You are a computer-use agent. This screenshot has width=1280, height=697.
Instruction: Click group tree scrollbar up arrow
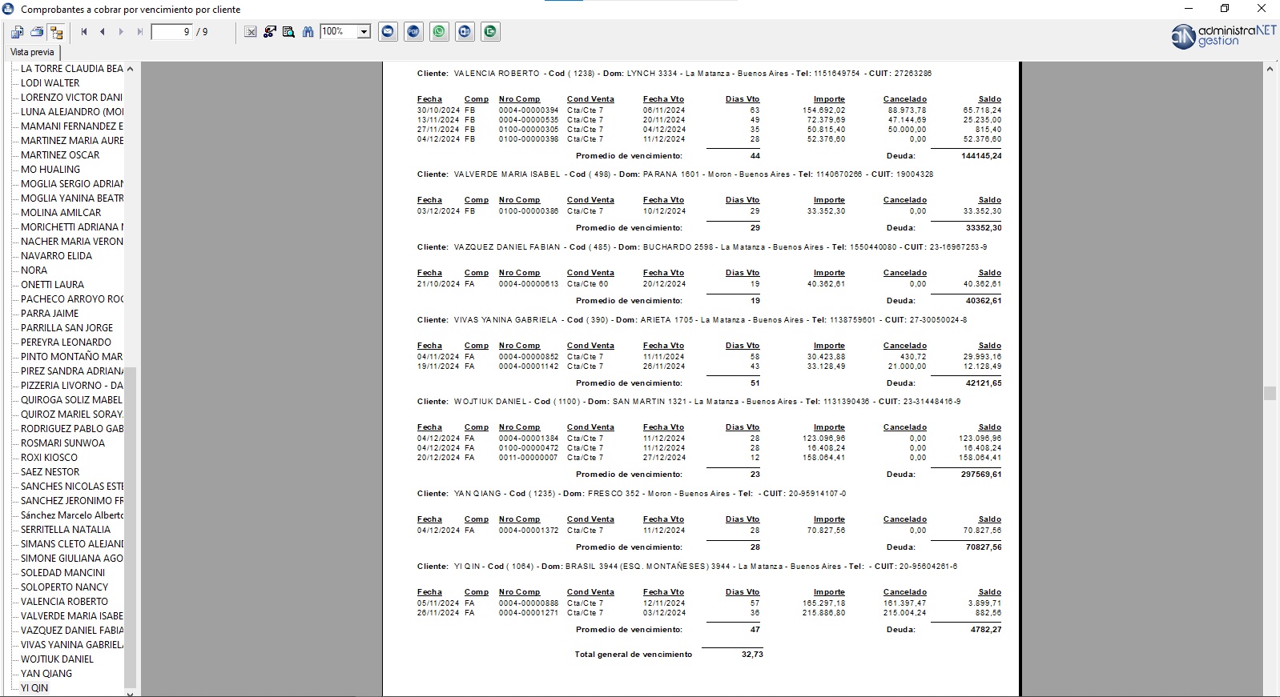click(x=130, y=69)
